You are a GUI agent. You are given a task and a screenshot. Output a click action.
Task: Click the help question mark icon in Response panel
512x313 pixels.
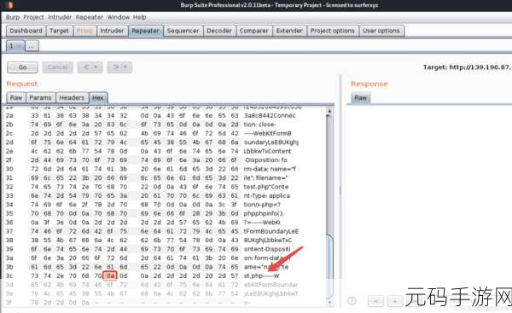pyautogui.click(x=352, y=300)
